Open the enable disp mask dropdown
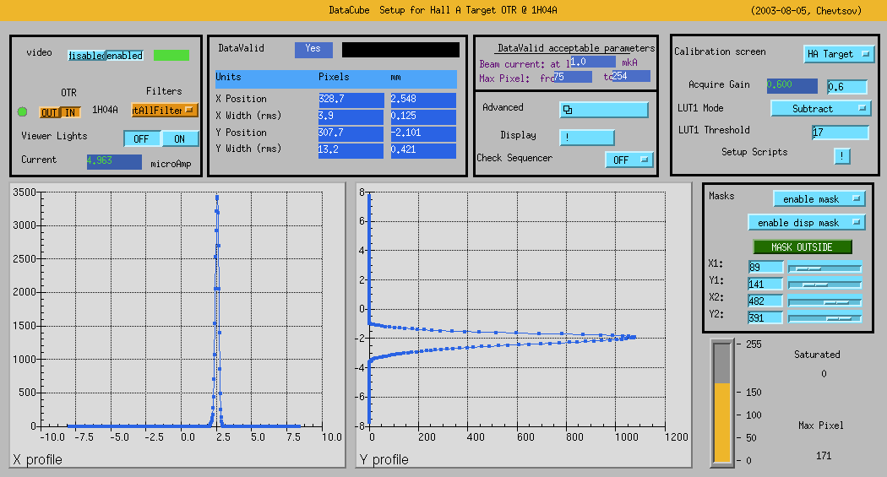This screenshot has height=477, width=887. [806, 223]
